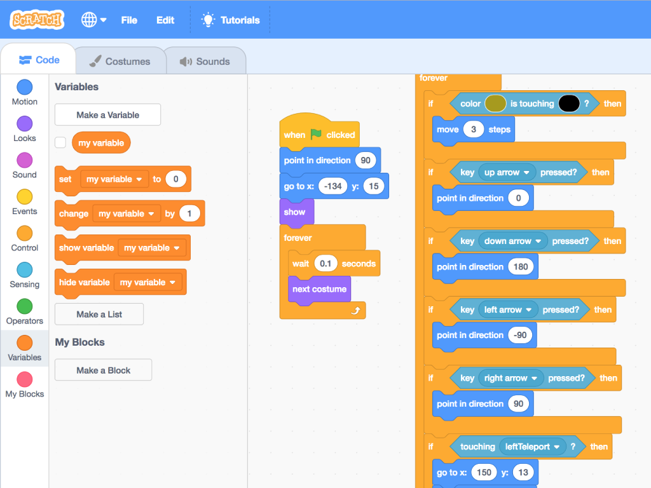Screen dimensions: 651x488
Task: Select the Looks category circle
Action: 25,124
